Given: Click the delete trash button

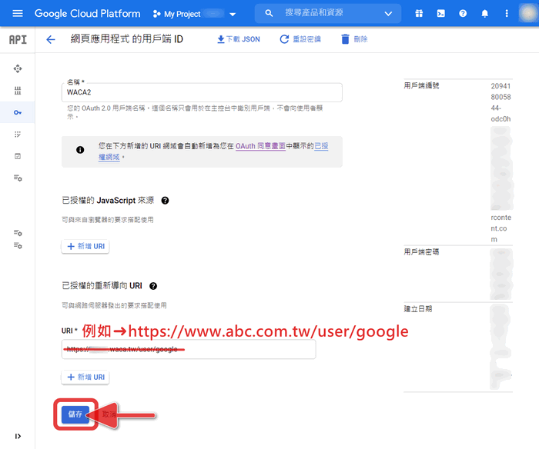Looking at the screenshot, I should [x=354, y=39].
